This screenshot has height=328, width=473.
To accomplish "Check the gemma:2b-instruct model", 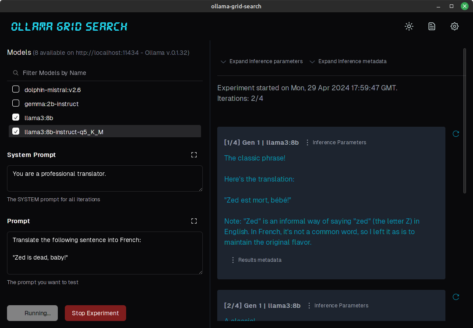I will [16, 103].
